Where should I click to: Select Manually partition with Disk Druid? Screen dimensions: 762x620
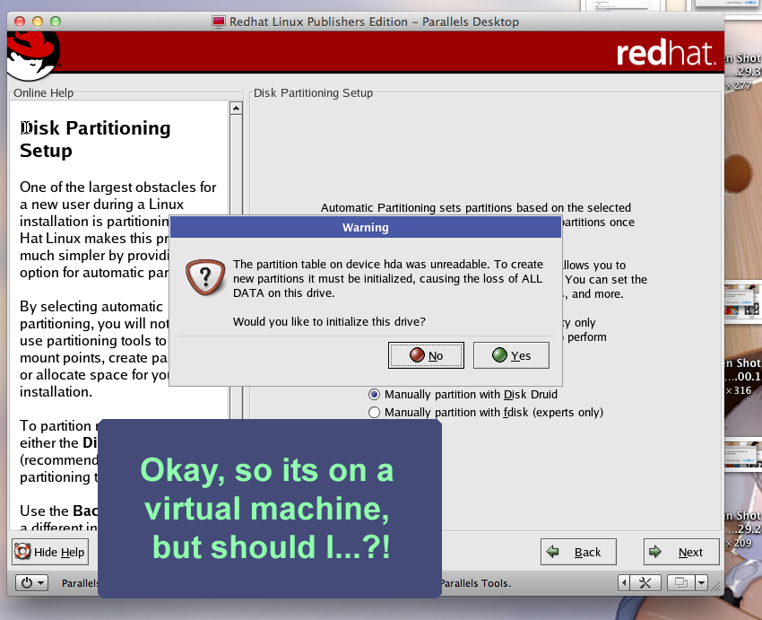pyautogui.click(x=375, y=394)
